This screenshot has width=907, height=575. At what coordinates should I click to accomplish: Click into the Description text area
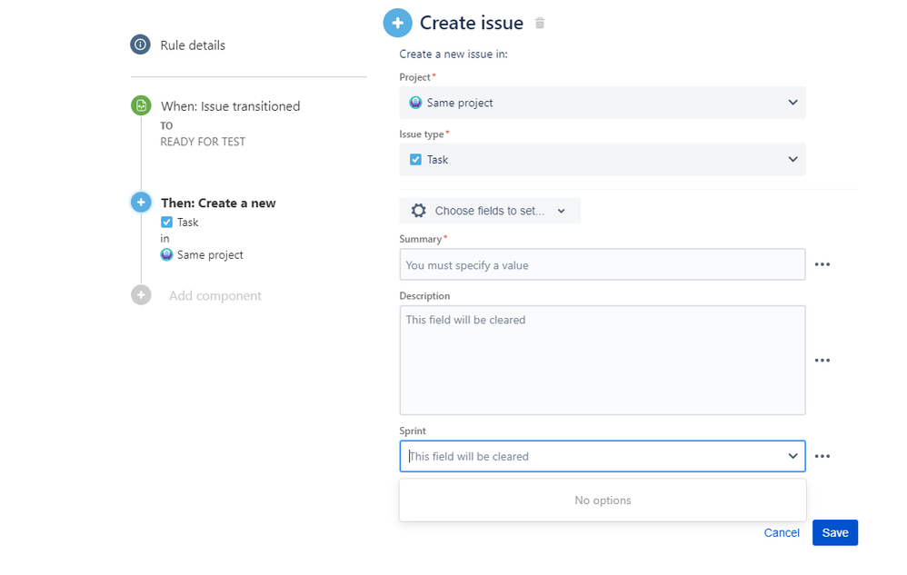[602, 360]
